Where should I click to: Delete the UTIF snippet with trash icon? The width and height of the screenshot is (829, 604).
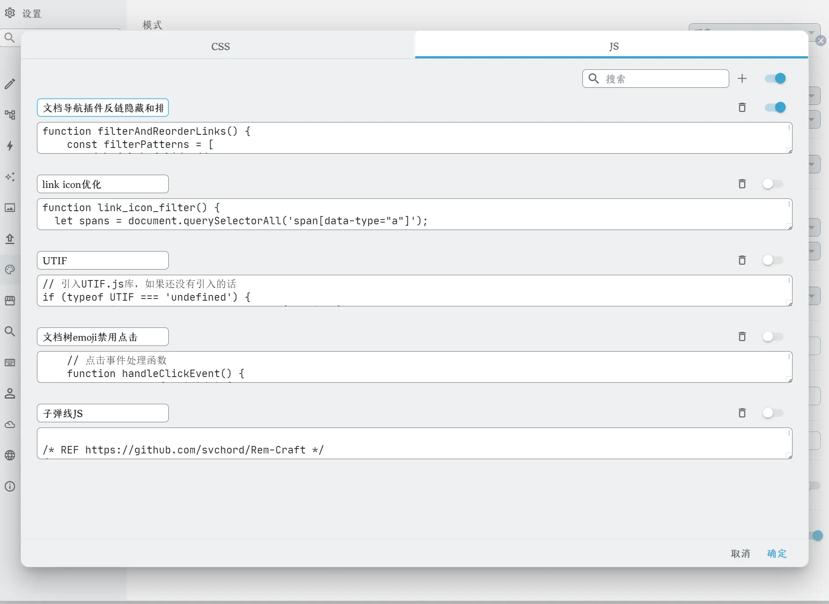click(x=742, y=260)
